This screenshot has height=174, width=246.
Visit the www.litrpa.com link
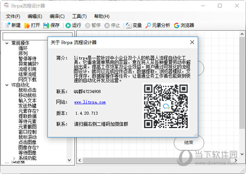pyautogui.click(x=90, y=102)
